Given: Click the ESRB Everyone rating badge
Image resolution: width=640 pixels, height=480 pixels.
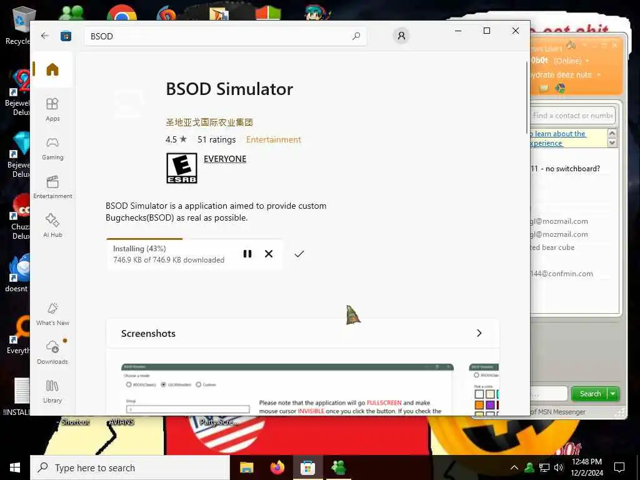Looking at the screenshot, I should point(182,167).
